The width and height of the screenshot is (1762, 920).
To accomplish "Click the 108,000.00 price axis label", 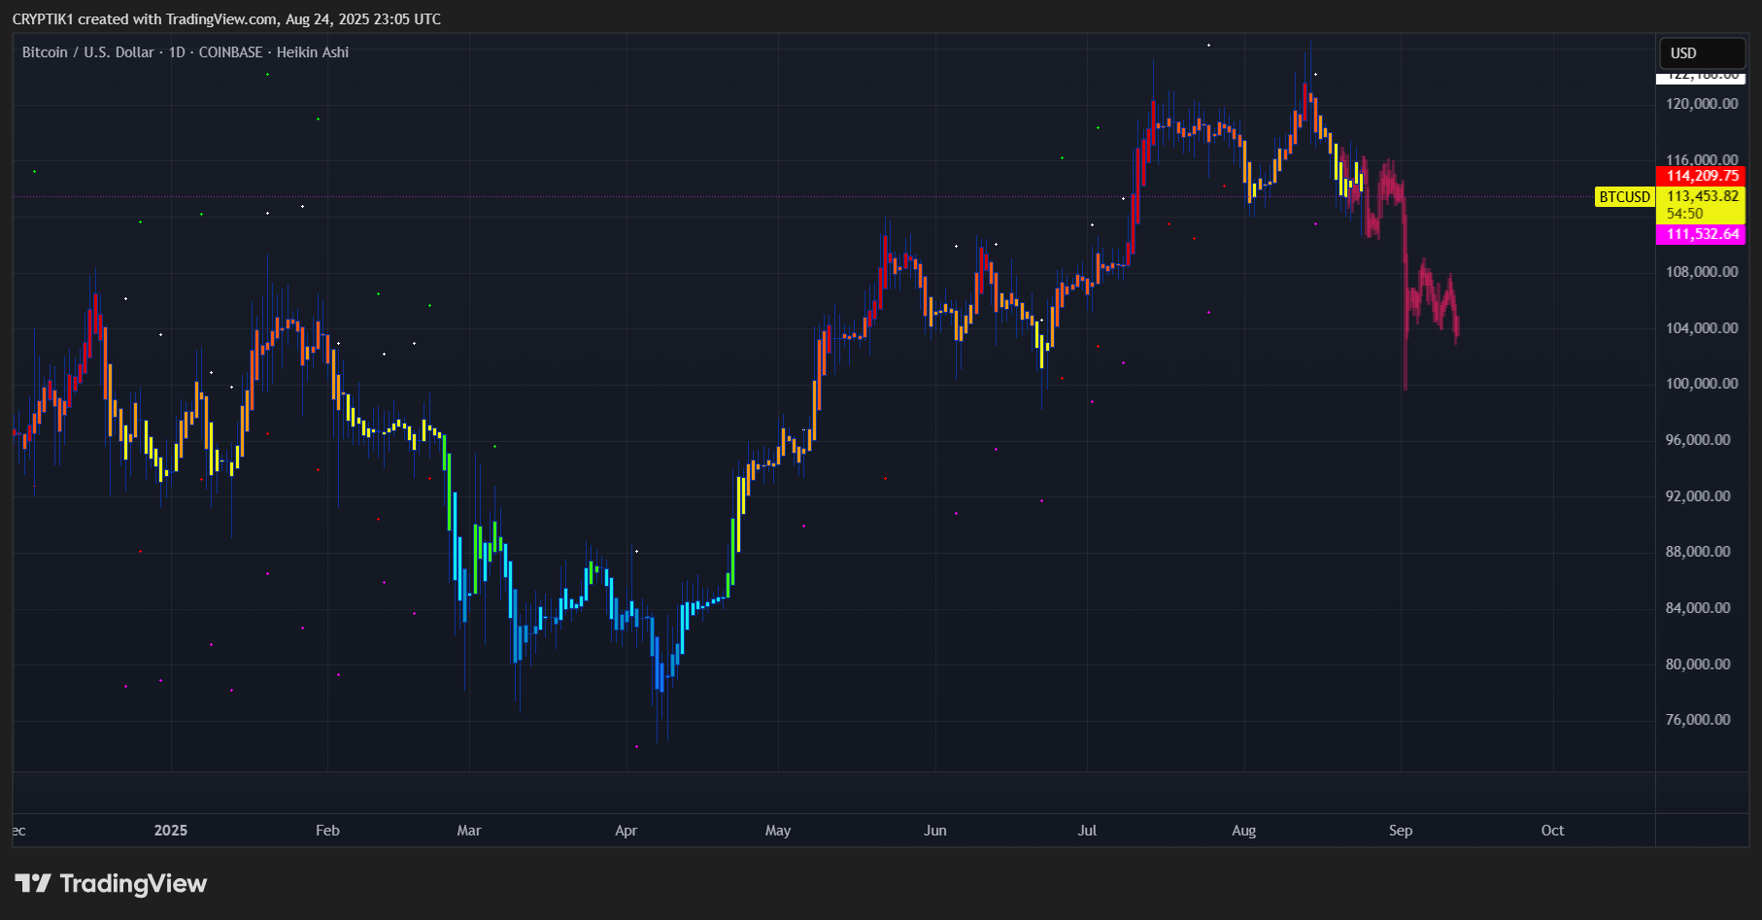I will [1702, 272].
